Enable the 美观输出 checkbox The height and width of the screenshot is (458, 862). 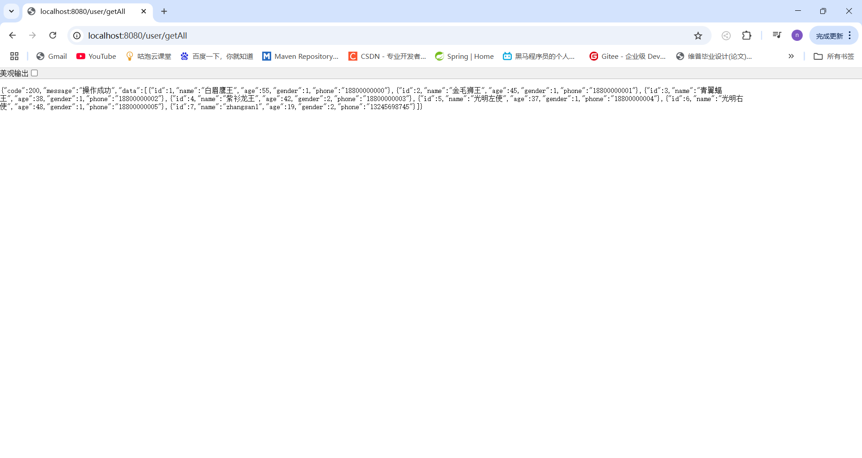[x=35, y=73]
